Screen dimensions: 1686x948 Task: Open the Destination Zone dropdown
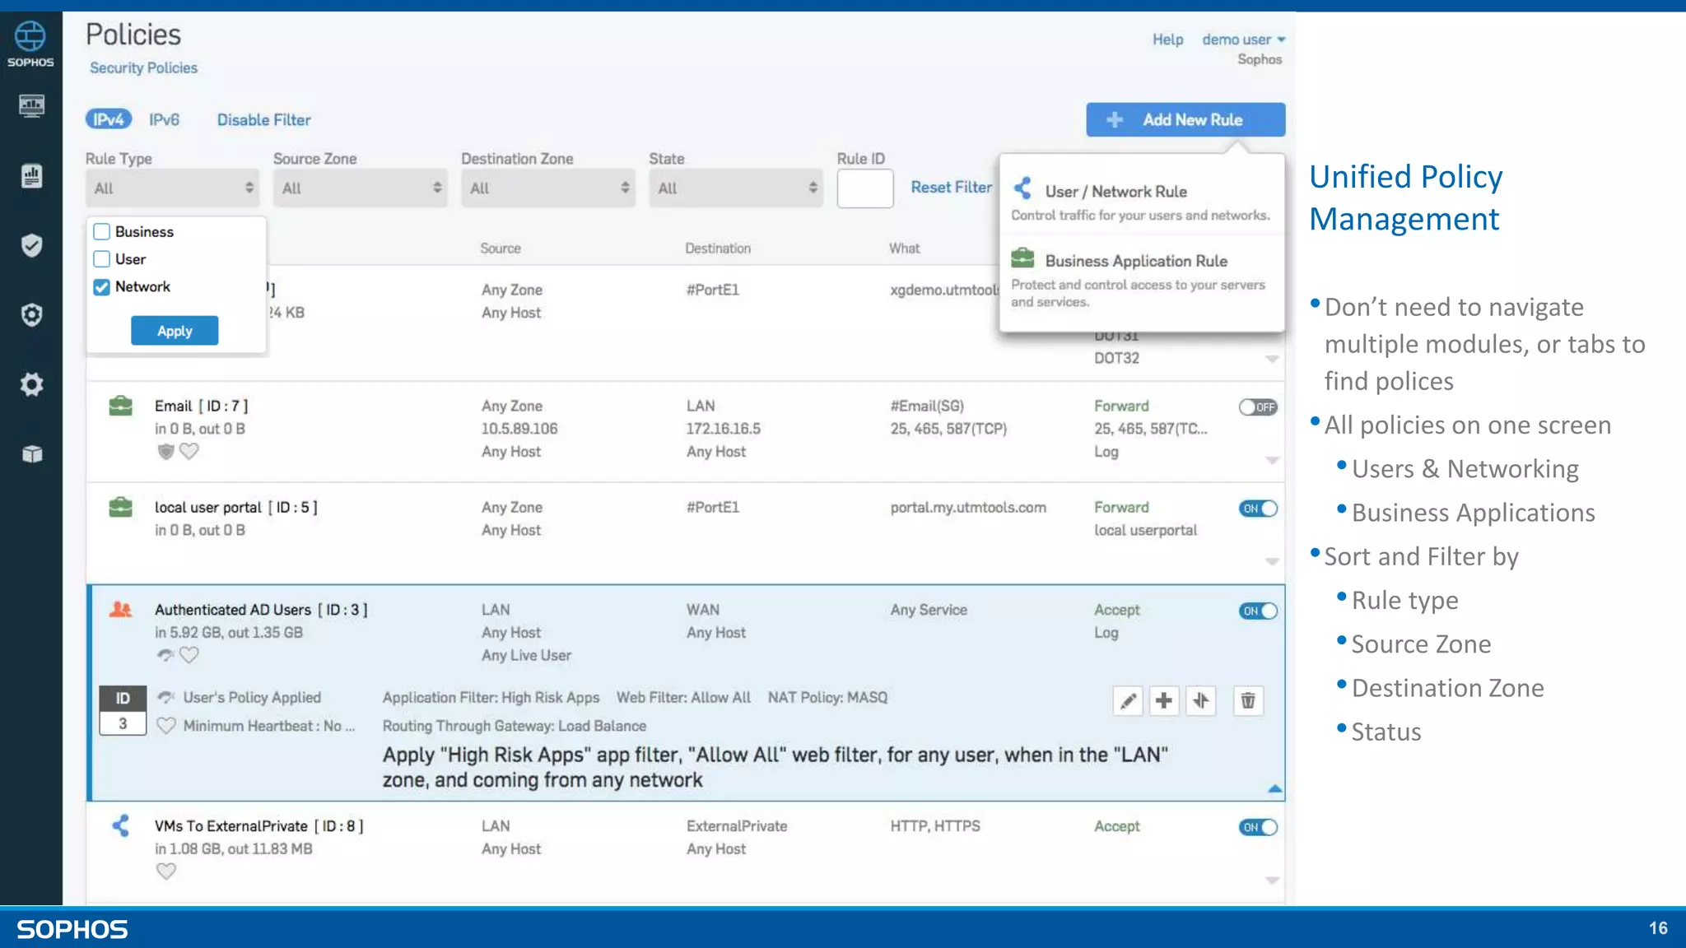pos(547,188)
